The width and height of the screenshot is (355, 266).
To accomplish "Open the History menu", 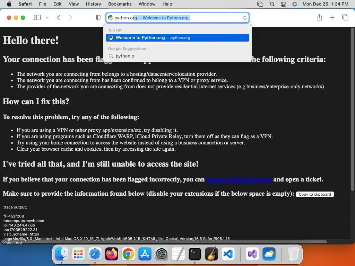I will (93, 4).
